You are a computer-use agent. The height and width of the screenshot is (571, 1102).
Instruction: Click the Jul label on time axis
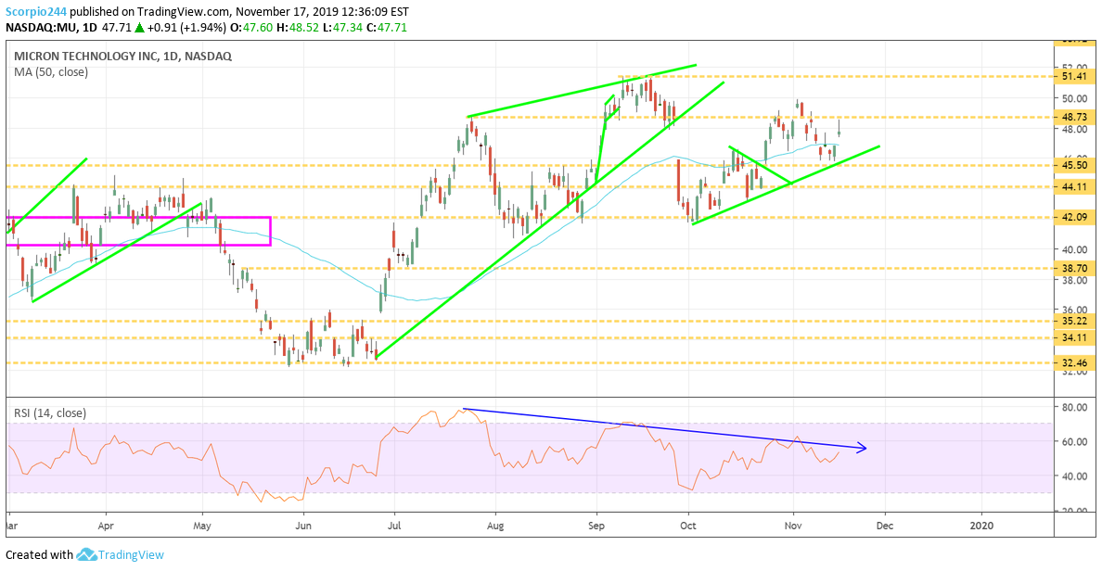[393, 526]
